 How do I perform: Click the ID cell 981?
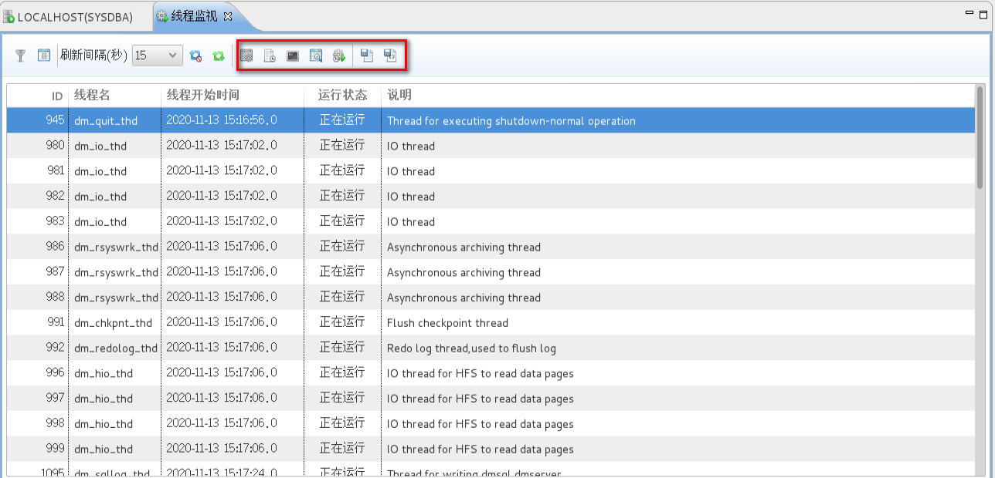pos(56,171)
